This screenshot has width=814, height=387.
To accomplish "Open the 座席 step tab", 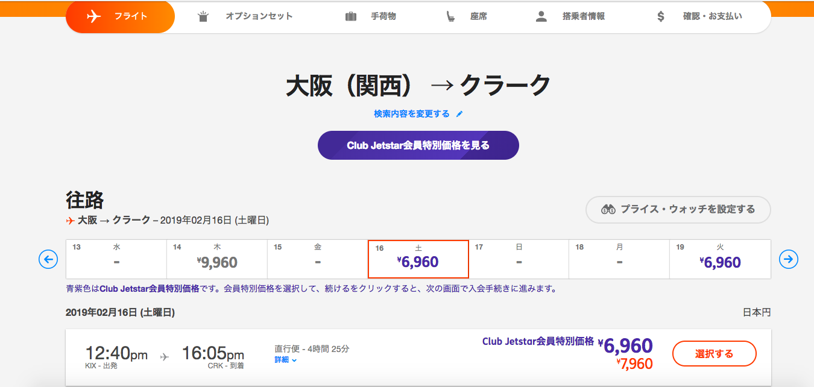I will click(466, 16).
